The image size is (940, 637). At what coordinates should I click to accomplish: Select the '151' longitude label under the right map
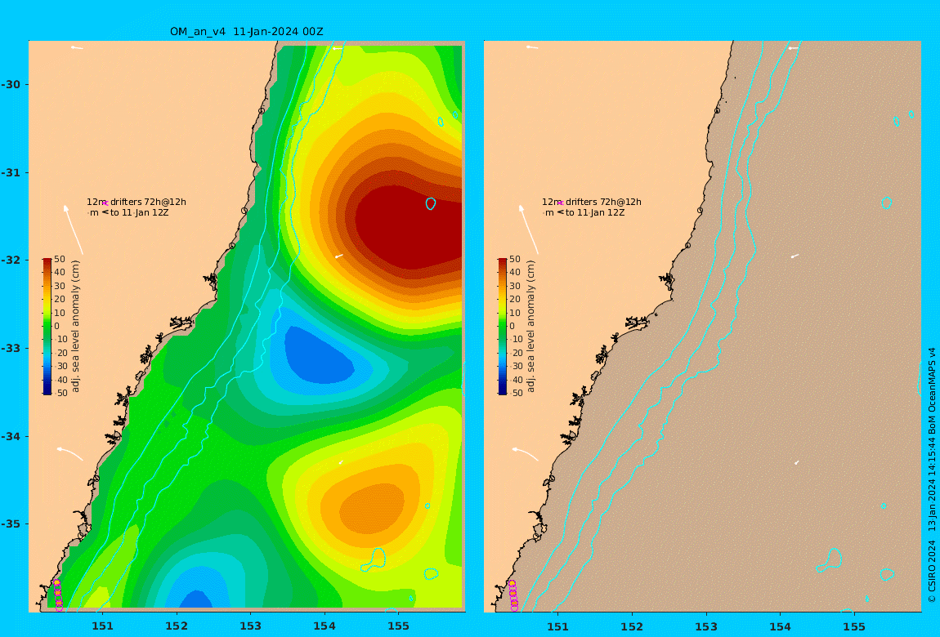558,626
